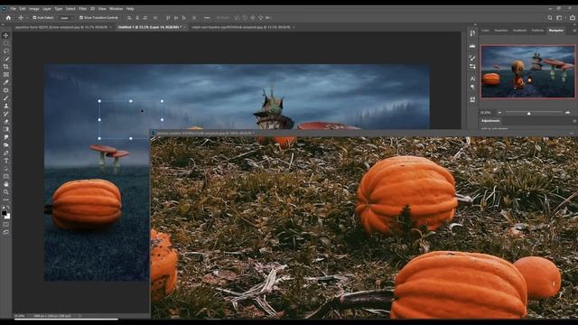Select the Zoom tool in toolbar
This screenshot has height=325, width=578.
(x=6, y=191)
